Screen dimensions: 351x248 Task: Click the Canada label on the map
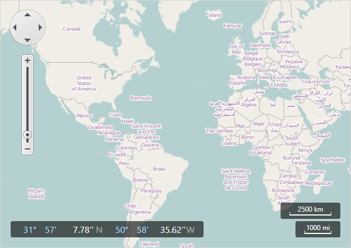click(x=72, y=29)
